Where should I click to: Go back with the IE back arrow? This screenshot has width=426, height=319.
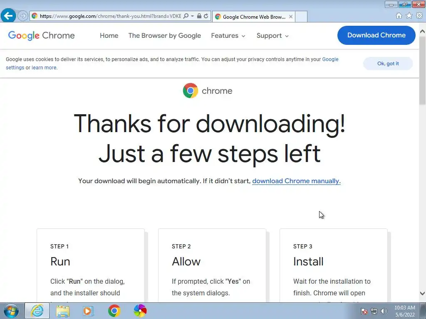point(8,16)
